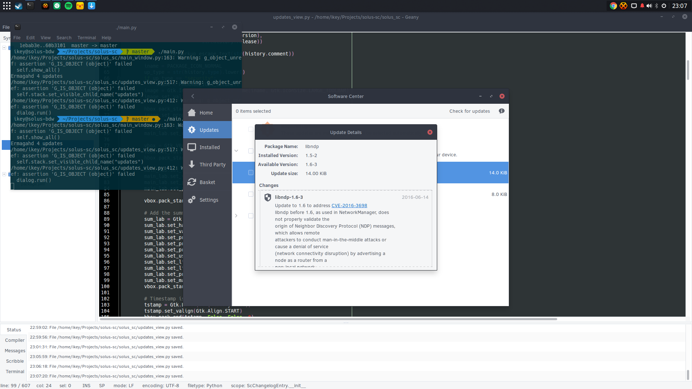Tick checkbox beside the collapsed chevron row
The height and width of the screenshot is (389, 692).
tap(251, 216)
